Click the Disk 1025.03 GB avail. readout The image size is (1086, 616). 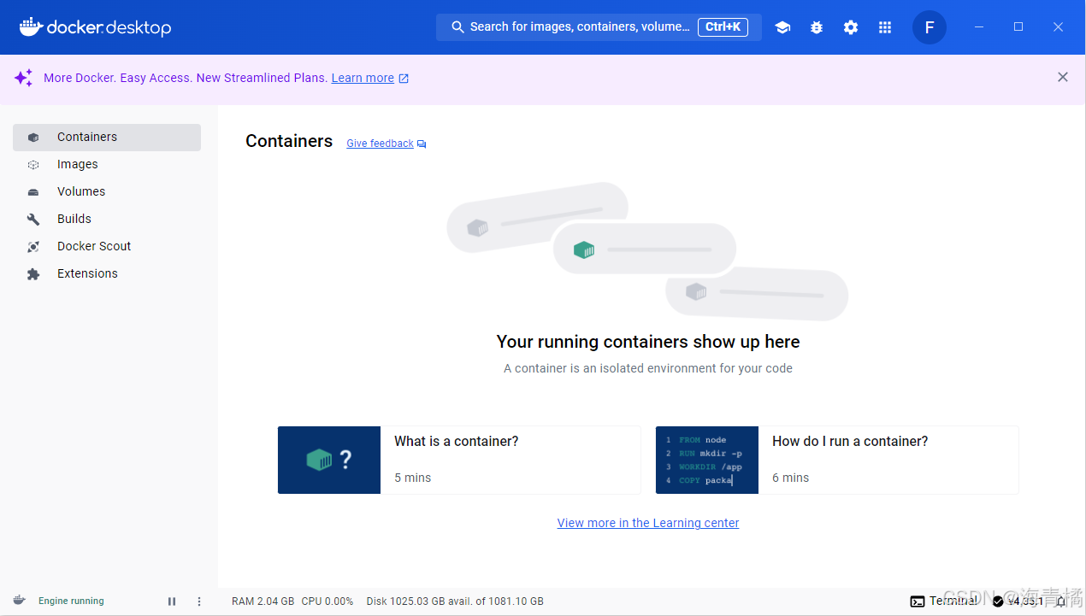[x=455, y=601]
